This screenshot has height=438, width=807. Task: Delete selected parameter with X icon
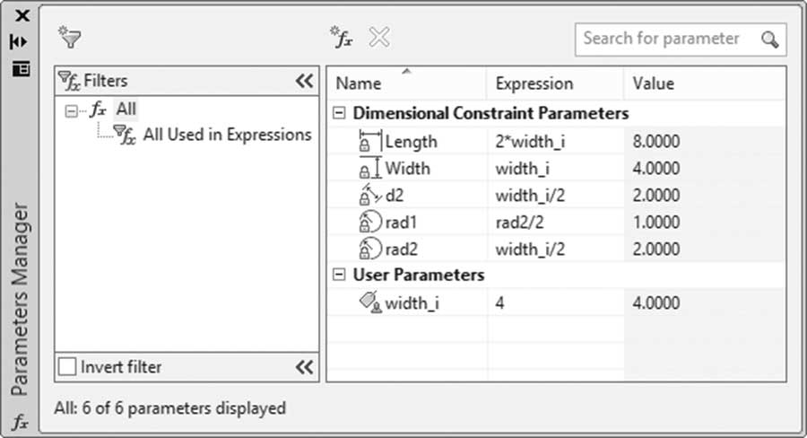pos(379,37)
